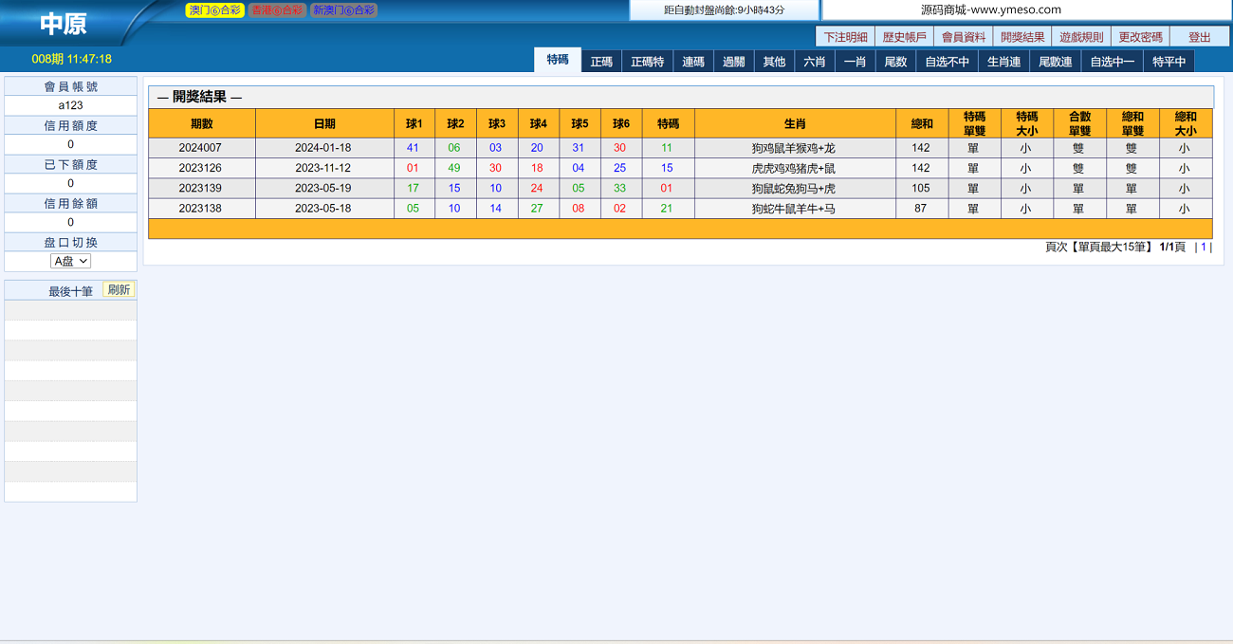Go to results page 1 link
This screenshot has height=644, width=1233.
pos(1204,247)
